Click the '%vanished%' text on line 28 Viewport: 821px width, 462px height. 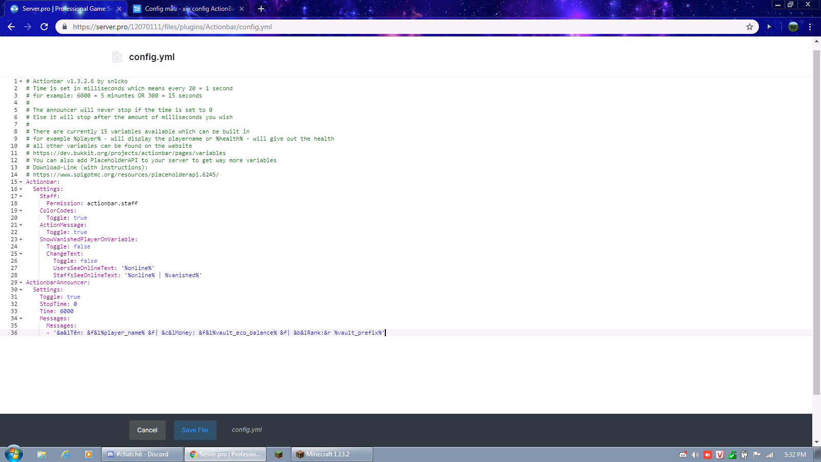click(182, 276)
